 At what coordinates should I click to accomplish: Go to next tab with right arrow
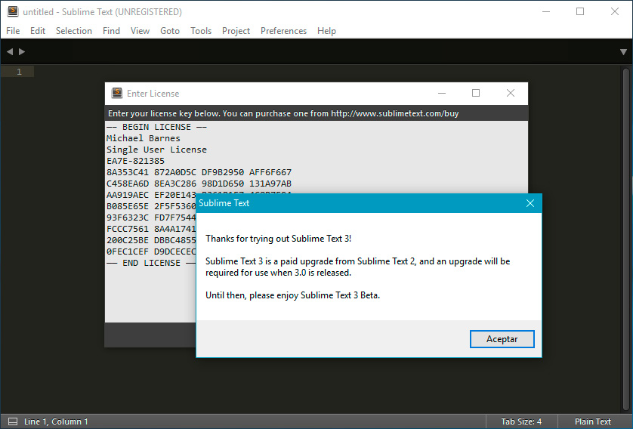22,51
